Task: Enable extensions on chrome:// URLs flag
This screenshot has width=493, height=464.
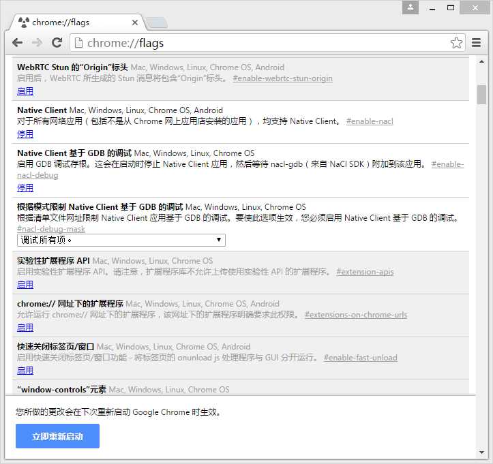Action: 25,328
